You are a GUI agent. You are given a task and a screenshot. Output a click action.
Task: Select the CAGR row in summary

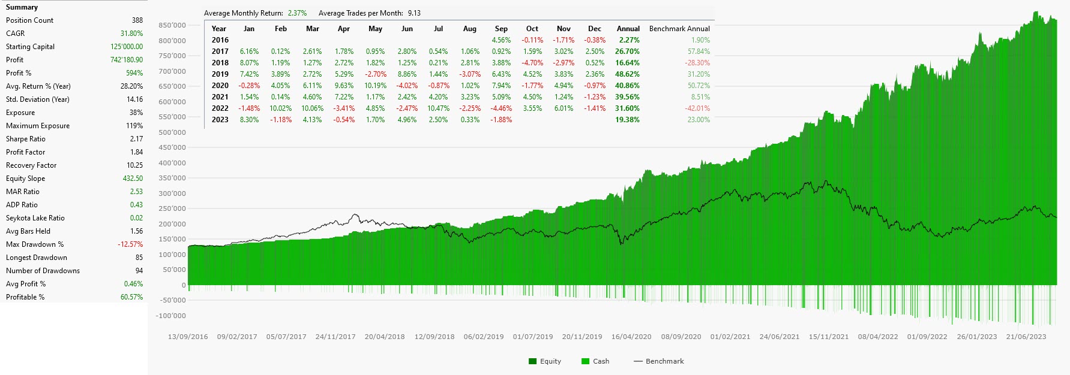[74, 34]
